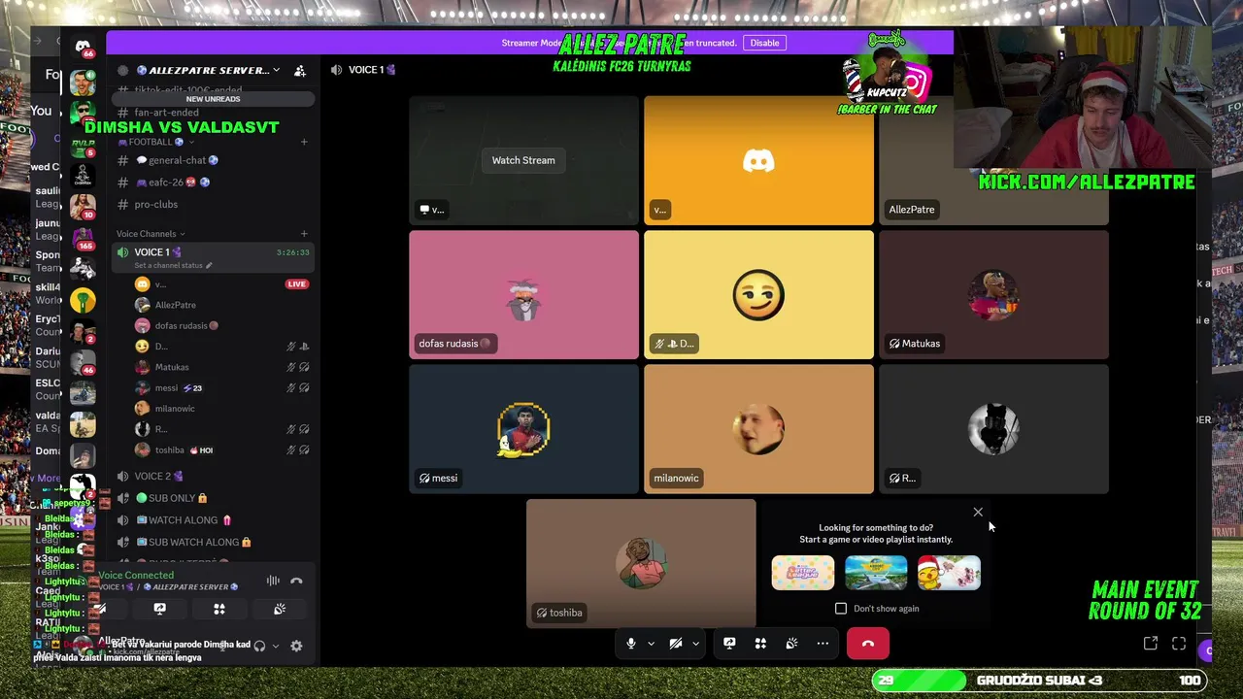Toggle microphone mute in the call toolbar

(x=631, y=643)
